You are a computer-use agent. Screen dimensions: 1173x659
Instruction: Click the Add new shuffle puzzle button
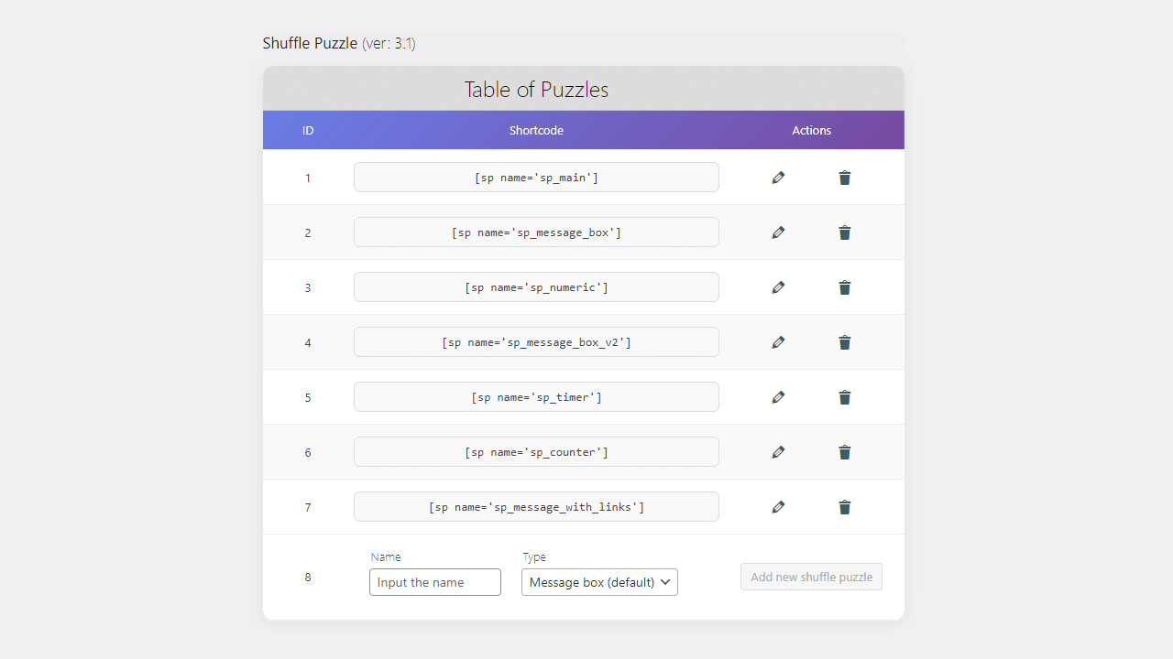(811, 577)
